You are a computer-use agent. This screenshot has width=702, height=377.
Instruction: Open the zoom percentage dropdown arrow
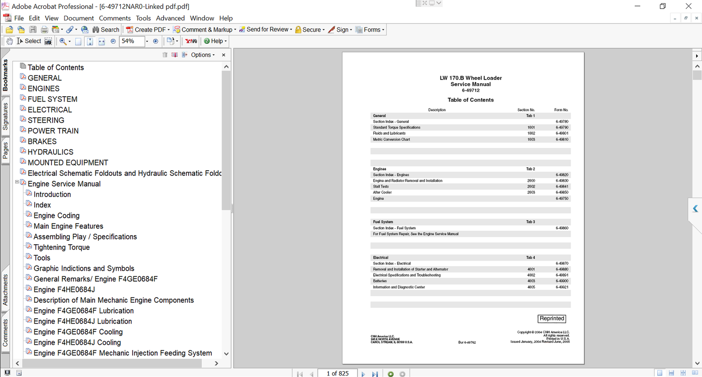coord(147,41)
